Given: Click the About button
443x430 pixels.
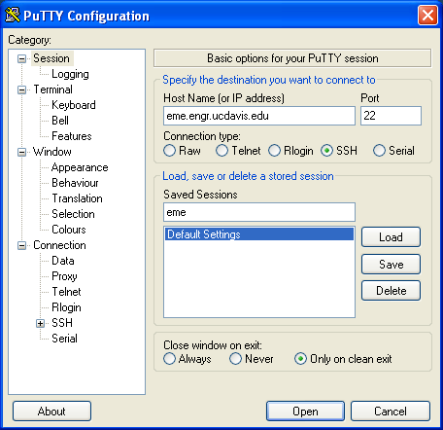Looking at the screenshot, I should 51,412.
